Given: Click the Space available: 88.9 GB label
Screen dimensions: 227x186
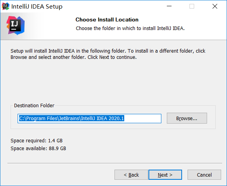Looking at the screenshot, I should 38,149.
